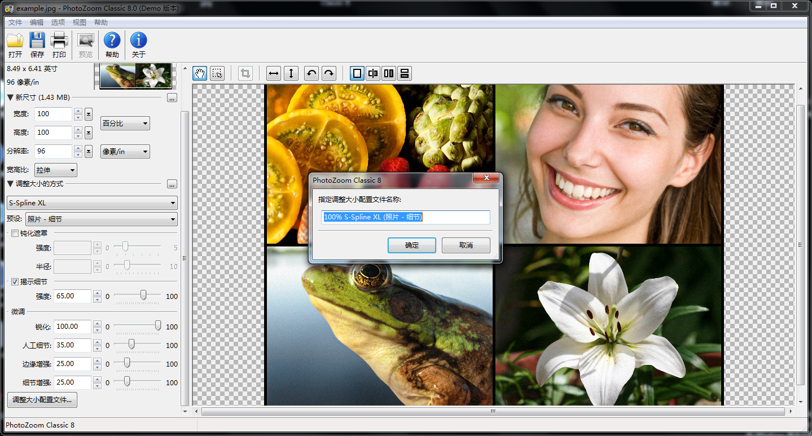Switch to side-by-side preview view
The height and width of the screenshot is (436, 812).
point(389,73)
